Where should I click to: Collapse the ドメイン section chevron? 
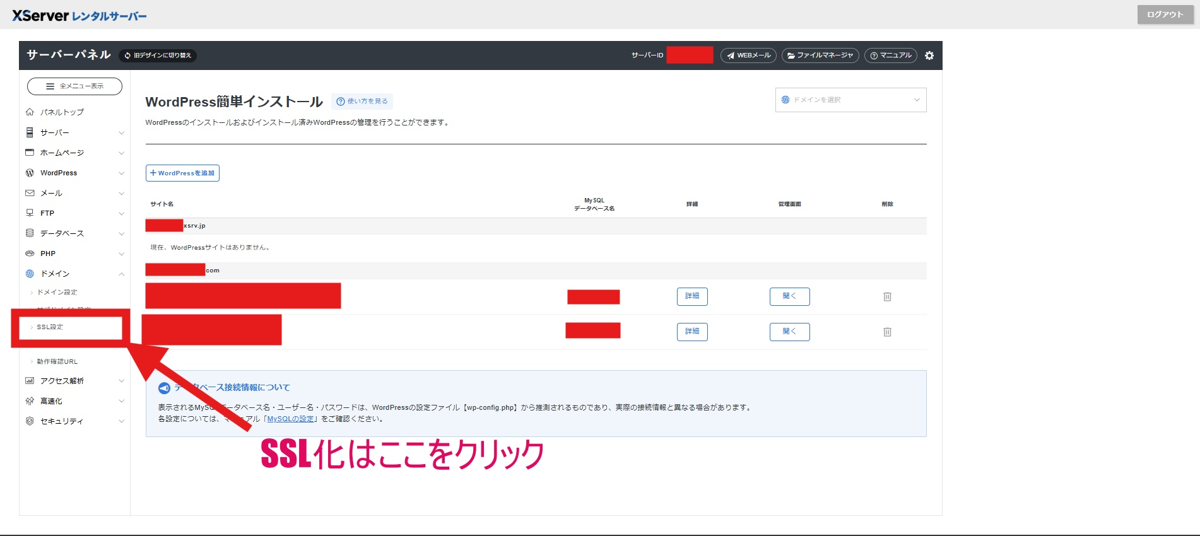pos(121,274)
